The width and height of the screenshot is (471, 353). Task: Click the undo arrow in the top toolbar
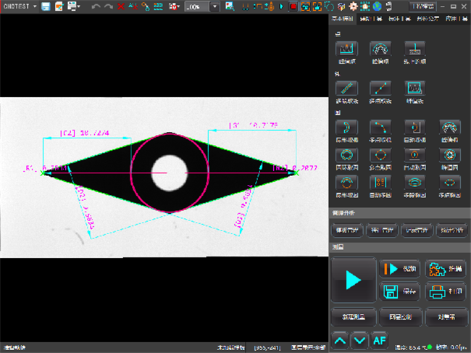(96, 7)
